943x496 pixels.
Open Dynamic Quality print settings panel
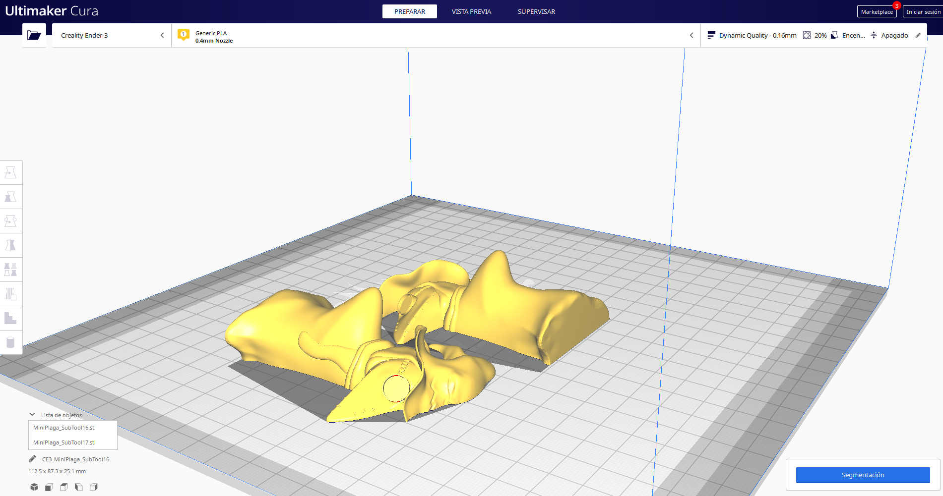coord(814,35)
